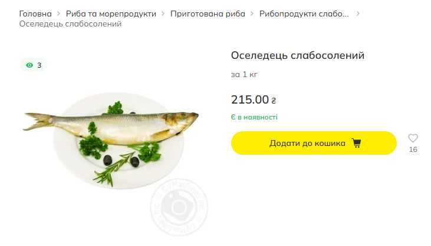Click the cart icon inside the yellow button
Viewport: 431px width, 246px height.
356,143
